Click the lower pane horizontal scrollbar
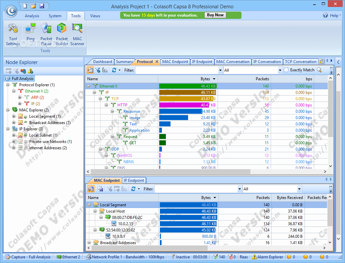Image resolution: width=345 pixels, height=263 pixels. [x=150, y=248]
